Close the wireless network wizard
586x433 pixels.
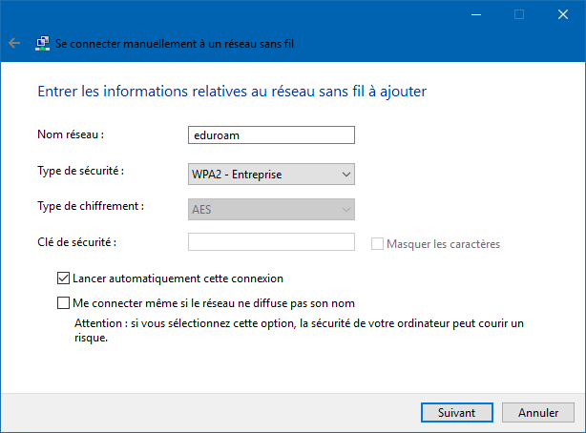pyautogui.click(x=563, y=14)
